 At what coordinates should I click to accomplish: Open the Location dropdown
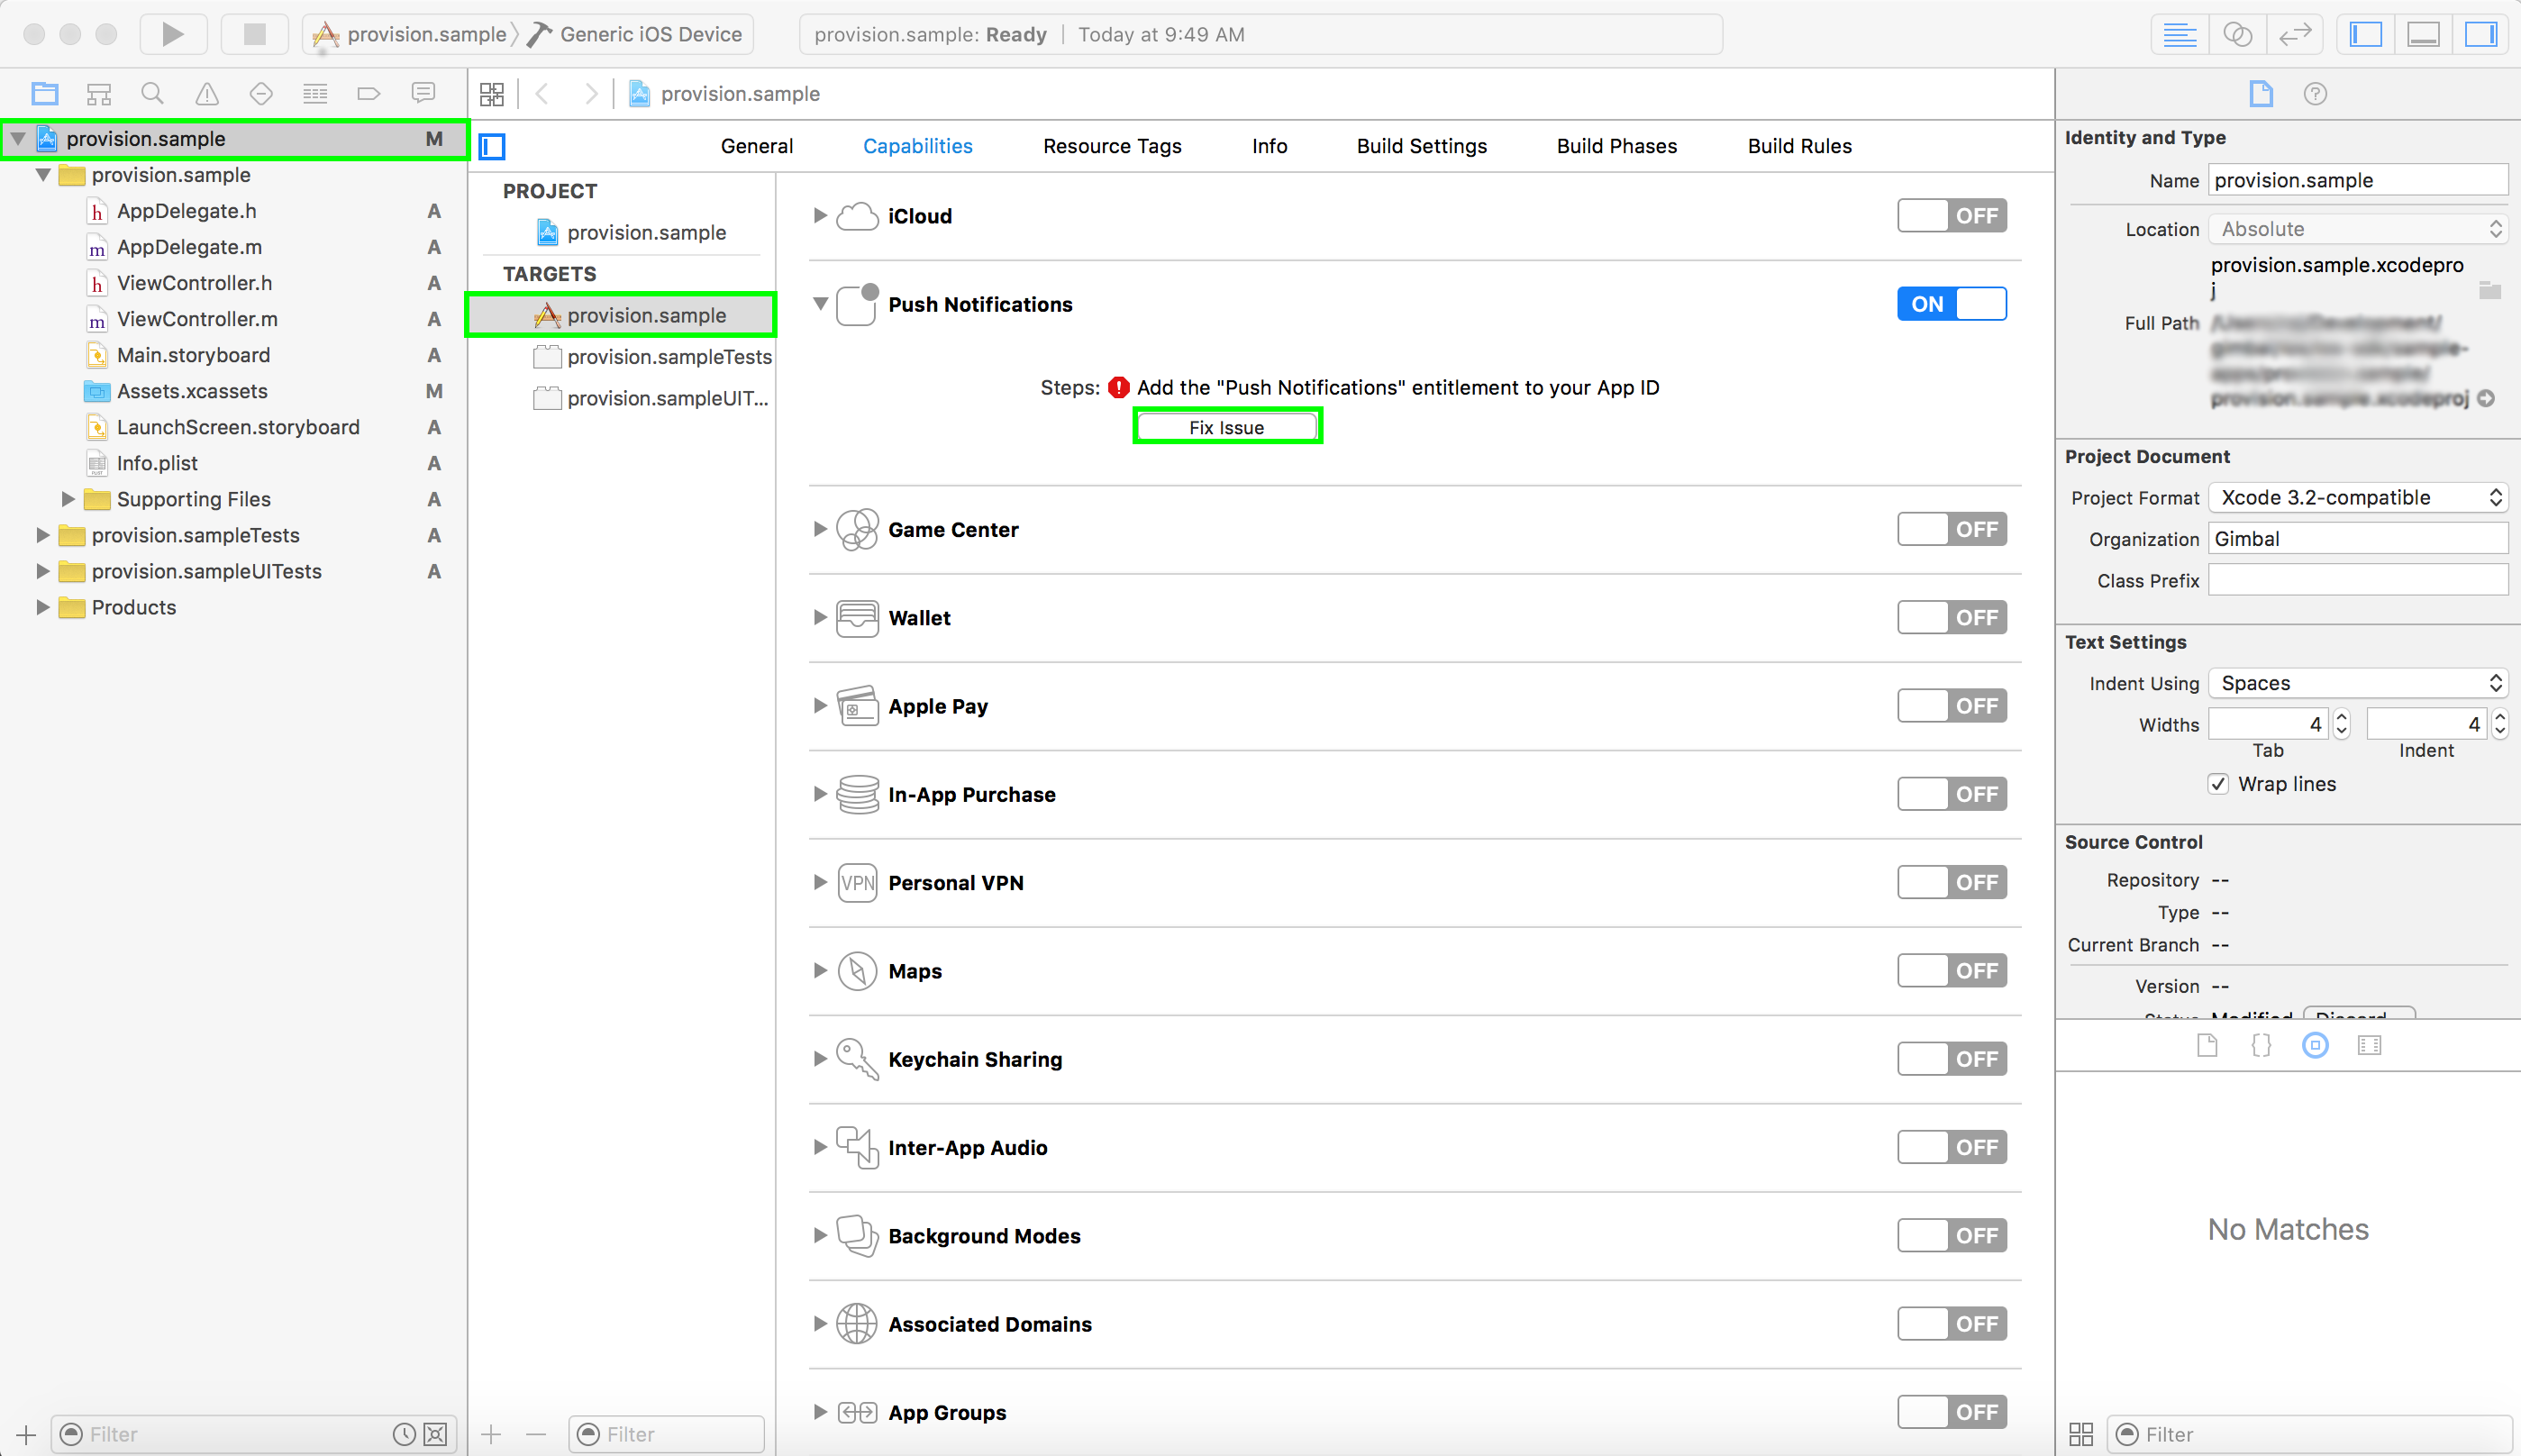tap(2358, 229)
